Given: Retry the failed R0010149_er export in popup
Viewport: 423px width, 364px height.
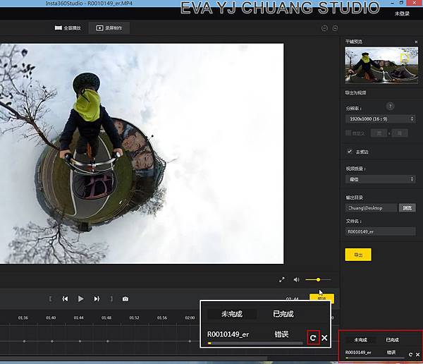Looking at the screenshot, I should (314, 338).
